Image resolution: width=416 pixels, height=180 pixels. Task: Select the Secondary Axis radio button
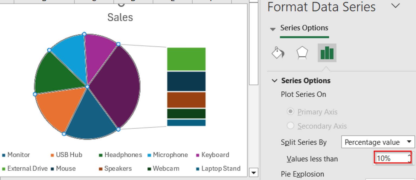click(x=290, y=126)
